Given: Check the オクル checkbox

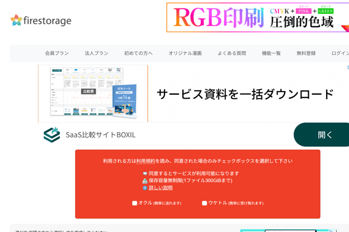Looking at the screenshot, I should [x=134, y=203].
